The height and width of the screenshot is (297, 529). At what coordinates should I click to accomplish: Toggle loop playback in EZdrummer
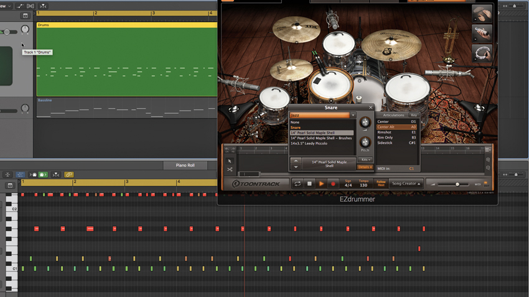point(297,183)
